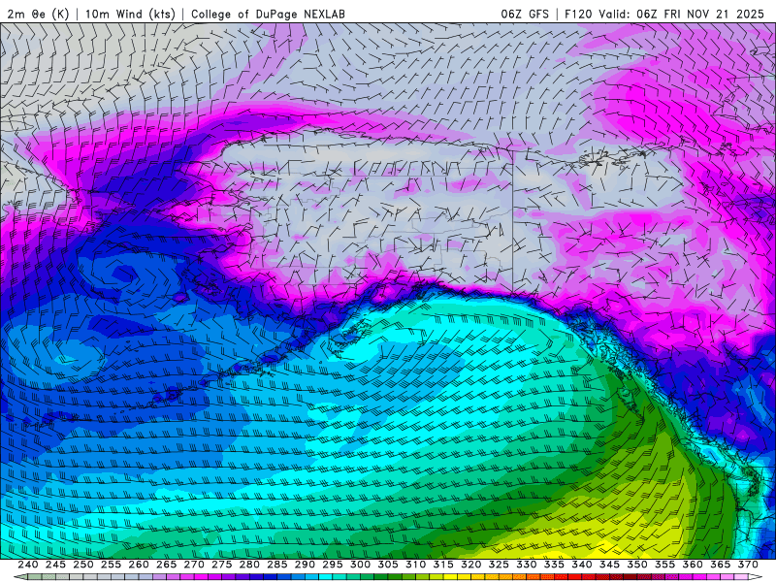Click the 335 value on the color scale

(554, 565)
